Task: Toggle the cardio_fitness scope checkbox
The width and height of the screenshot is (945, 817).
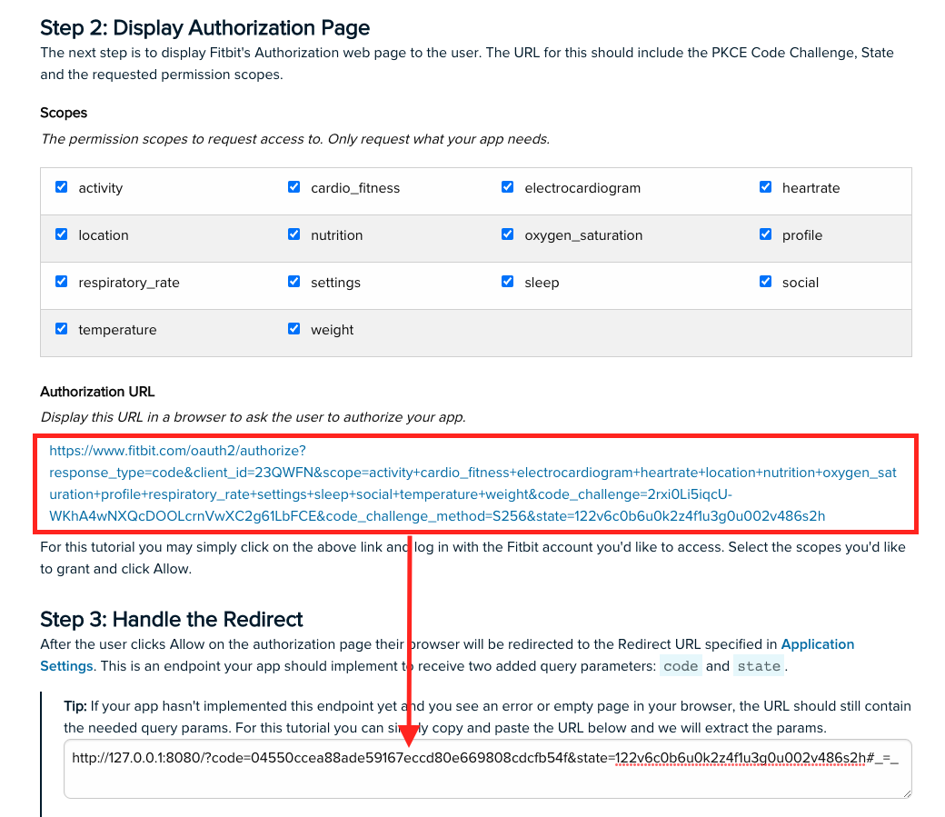Action: pyautogui.click(x=293, y=187)
